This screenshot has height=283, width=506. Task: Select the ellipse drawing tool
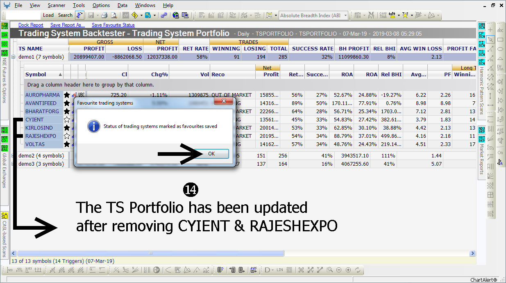coord(500,49)
